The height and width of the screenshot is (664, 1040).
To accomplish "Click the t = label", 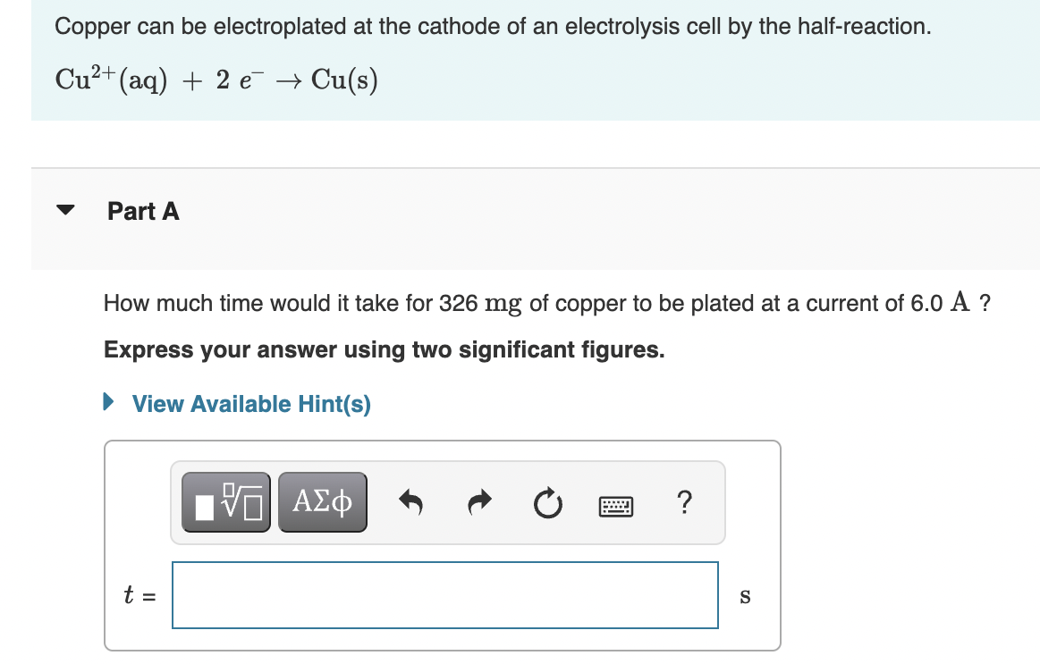I will (x=139, y=595).
